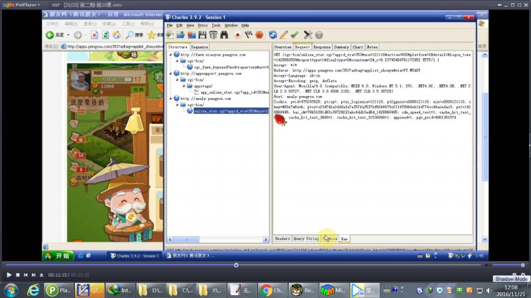Click the tree panel horizontal scrollbar right arrow
The height and width of the screenshot is (298, 531).
tap(265, 240)
